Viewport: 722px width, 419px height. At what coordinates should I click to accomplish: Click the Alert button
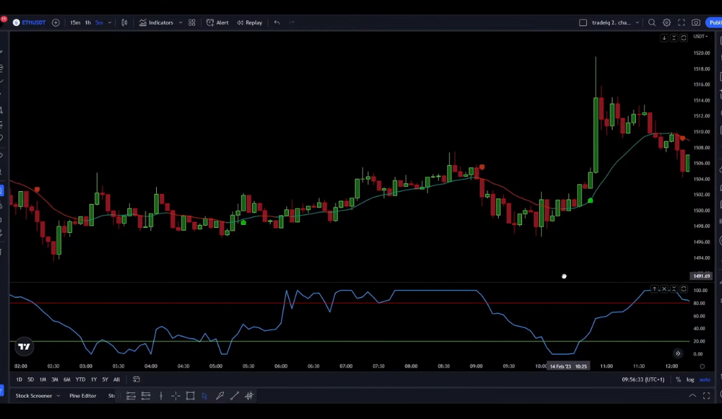pos(219,22)
